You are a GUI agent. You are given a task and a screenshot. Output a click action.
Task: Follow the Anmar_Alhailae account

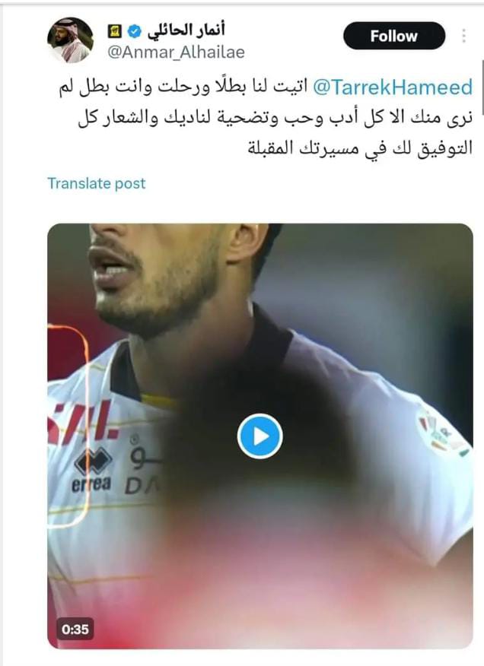point(394,36)
